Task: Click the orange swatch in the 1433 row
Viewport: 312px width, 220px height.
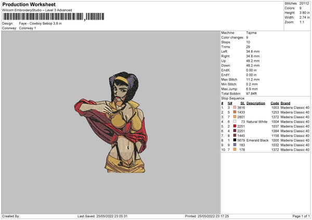Action: (x=235, y=112)
